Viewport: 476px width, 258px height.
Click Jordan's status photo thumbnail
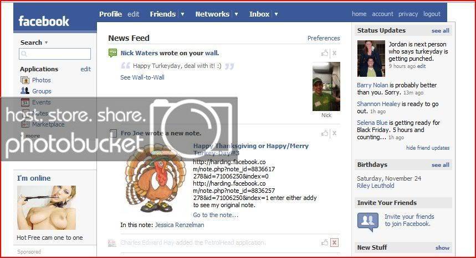pyautogui.click(x=371, y=59)
